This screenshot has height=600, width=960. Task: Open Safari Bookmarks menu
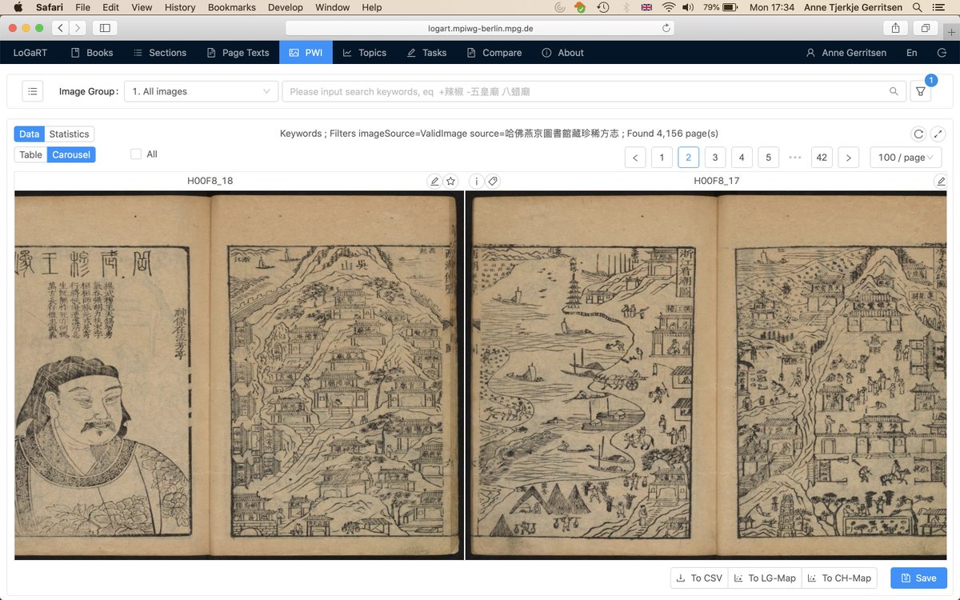pos(232,7)
